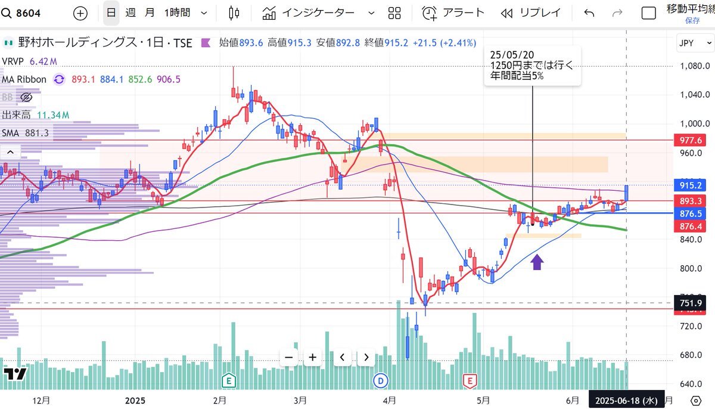Switch to the 週 weekly timeframe
The width and height of the screenshot is (715, 409).
(x=130, y=13)
